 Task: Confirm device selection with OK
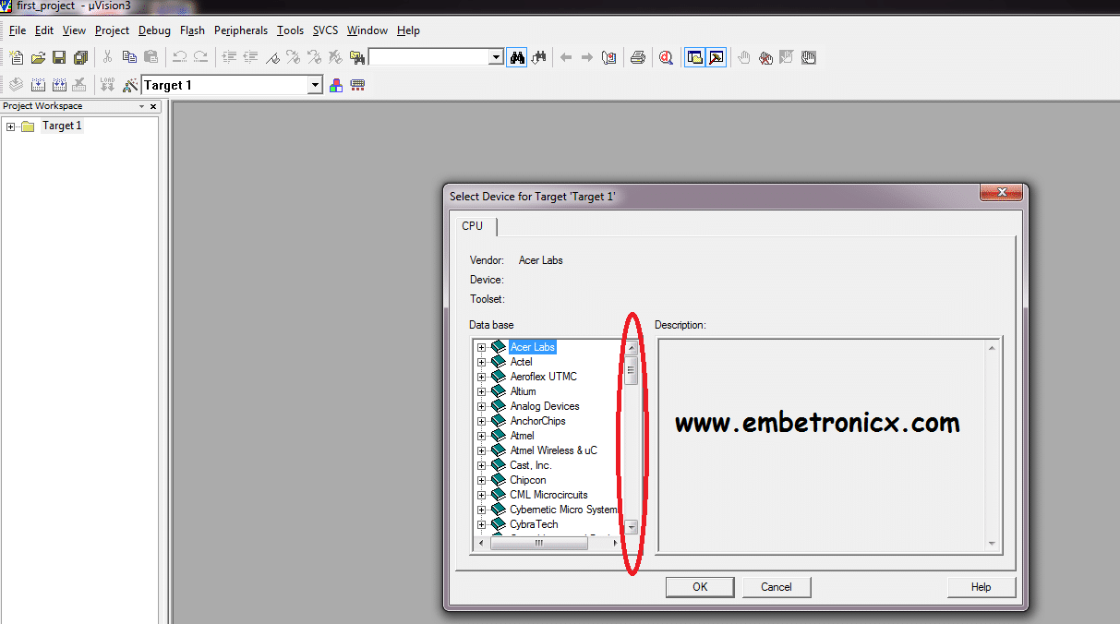(700, 587)
